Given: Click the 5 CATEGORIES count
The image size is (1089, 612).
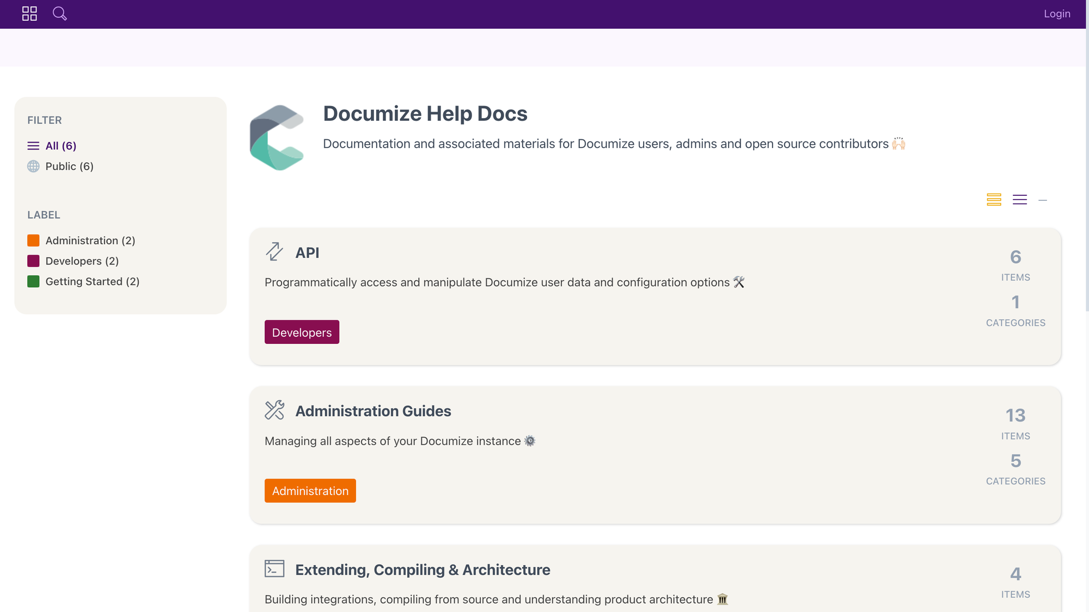Looking at the screenshot, I should [1015, 469].
